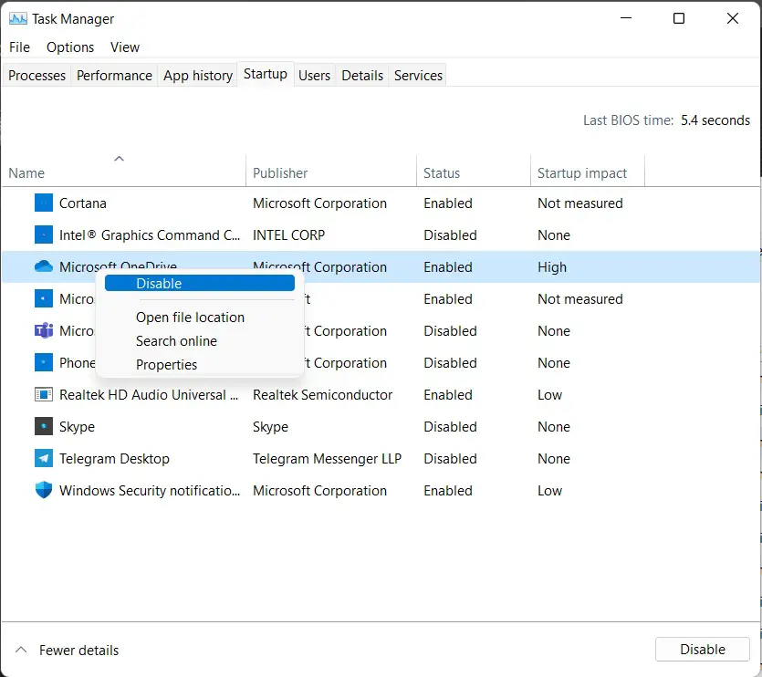Minimize the Task Manager window

[626, 18]
